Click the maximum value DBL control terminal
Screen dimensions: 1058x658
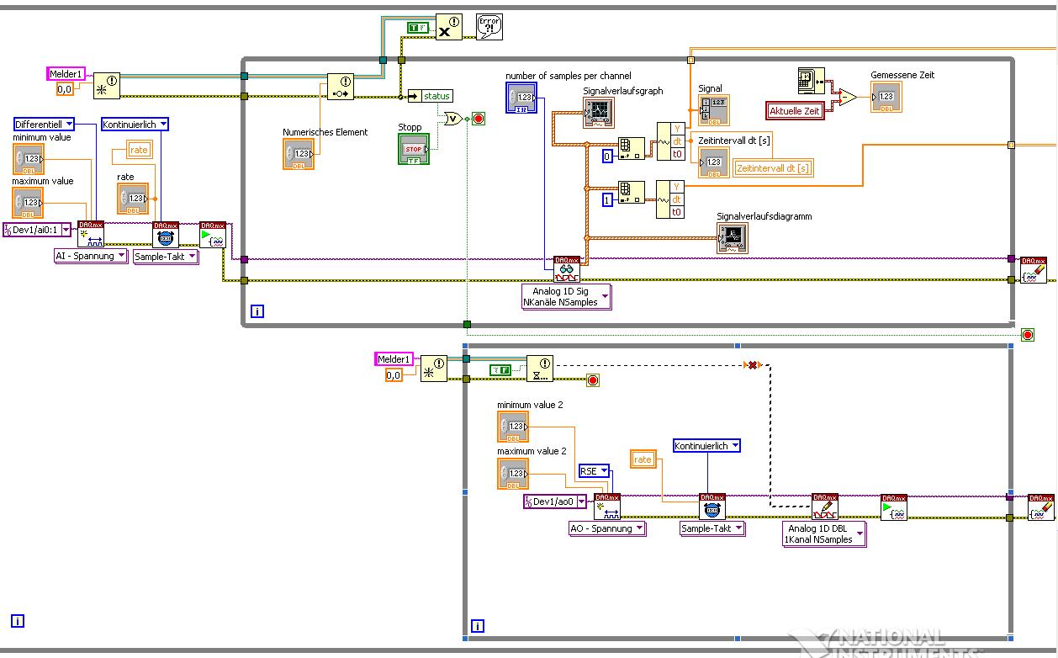pyautogui.click(x=28, y=203)
